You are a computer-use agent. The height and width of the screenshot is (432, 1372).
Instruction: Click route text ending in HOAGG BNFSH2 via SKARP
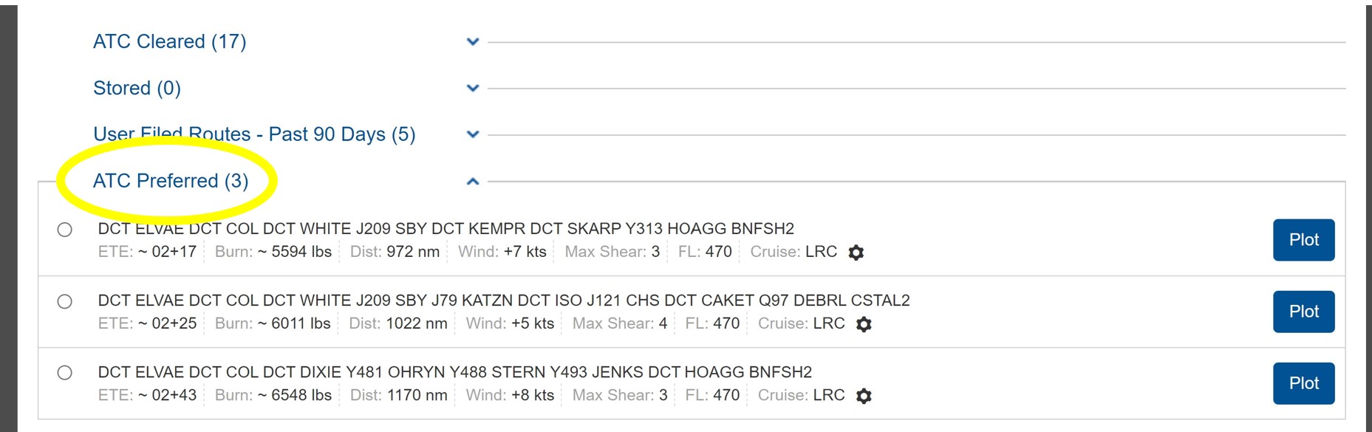(x=446, y=229)
